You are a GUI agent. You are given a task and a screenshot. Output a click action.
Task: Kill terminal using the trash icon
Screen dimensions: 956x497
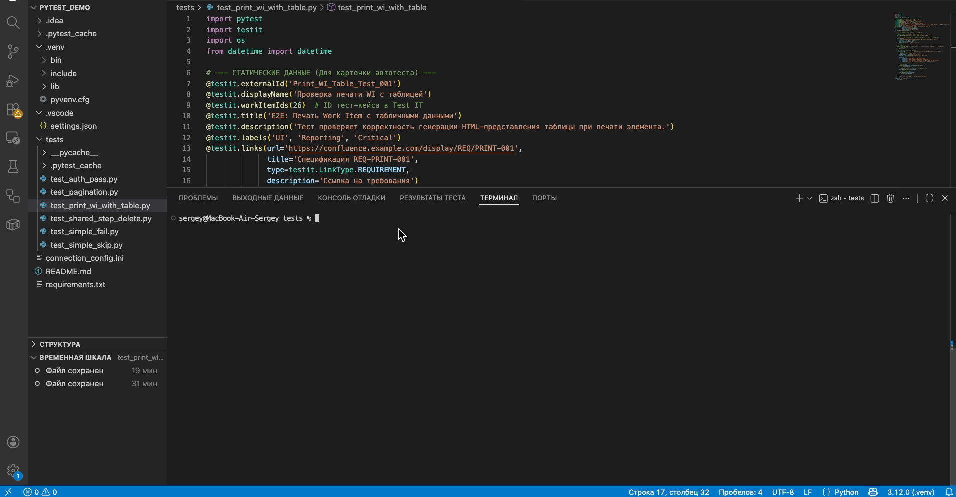coord(890,198)
